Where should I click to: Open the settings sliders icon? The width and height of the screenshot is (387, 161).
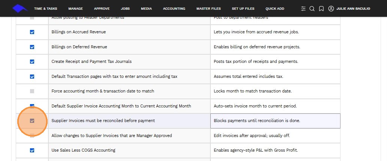[x=303, y=9]
